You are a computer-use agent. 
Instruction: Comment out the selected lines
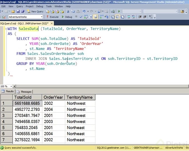129,17
